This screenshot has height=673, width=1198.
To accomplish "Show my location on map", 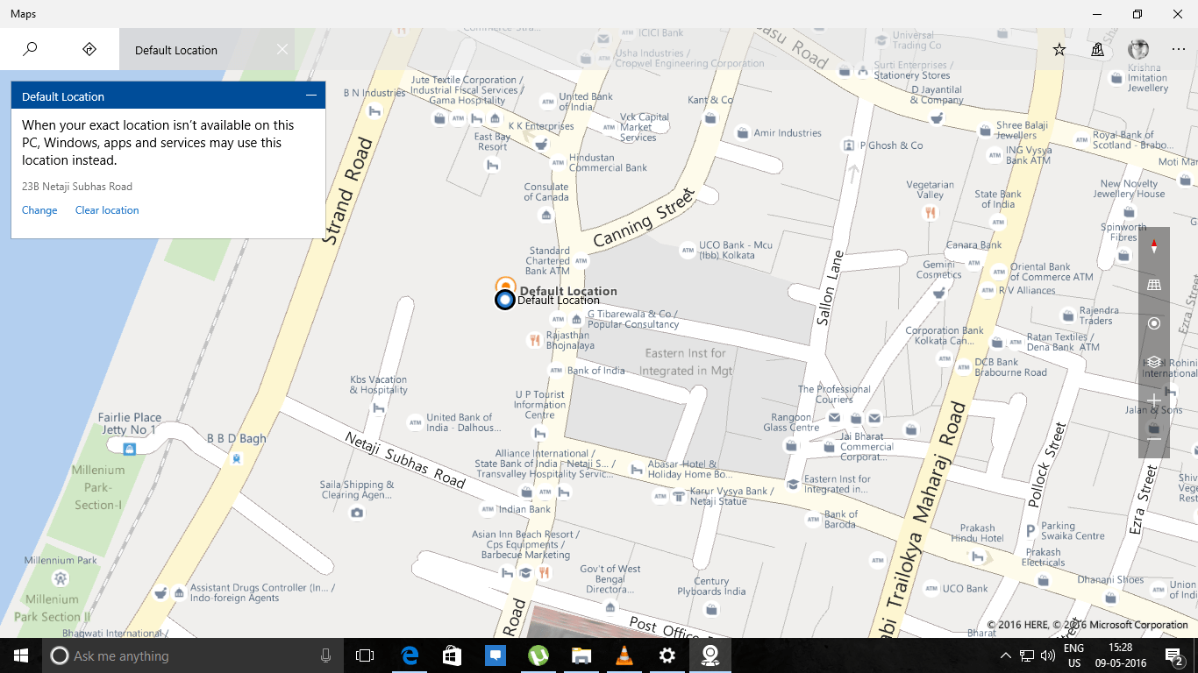I will click(x=1154, y=323).
